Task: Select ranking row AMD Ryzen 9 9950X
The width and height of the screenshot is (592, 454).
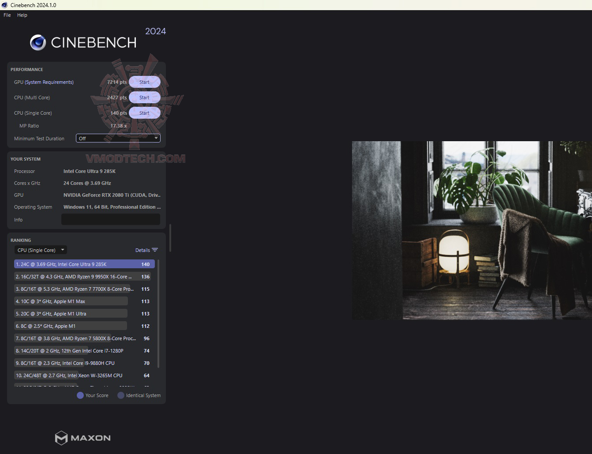Action: pyautogui.click(x=83, y=277)
